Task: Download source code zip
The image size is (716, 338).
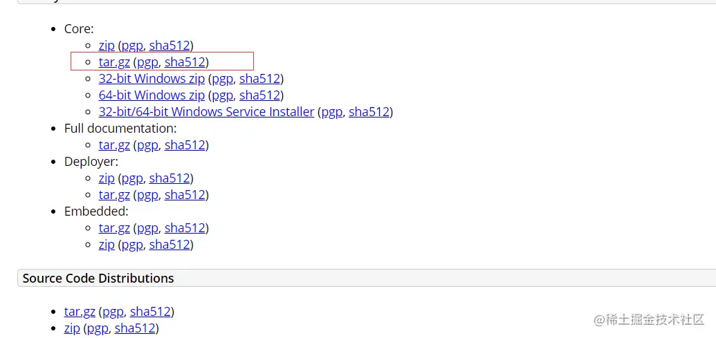Action: click(x=72, y=328)
